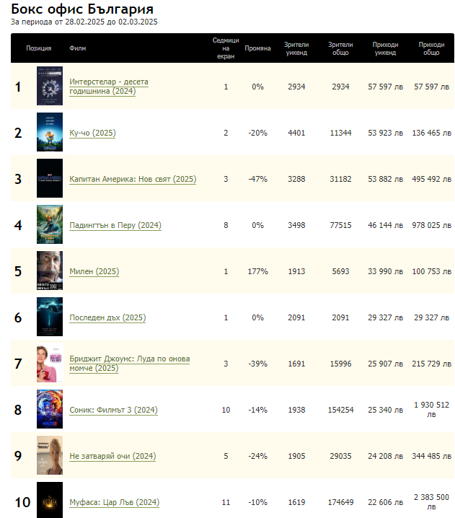Open the Интерстелар - десета годишнина link
Viewport: 455px width, 518px height.
click(109, 87)
